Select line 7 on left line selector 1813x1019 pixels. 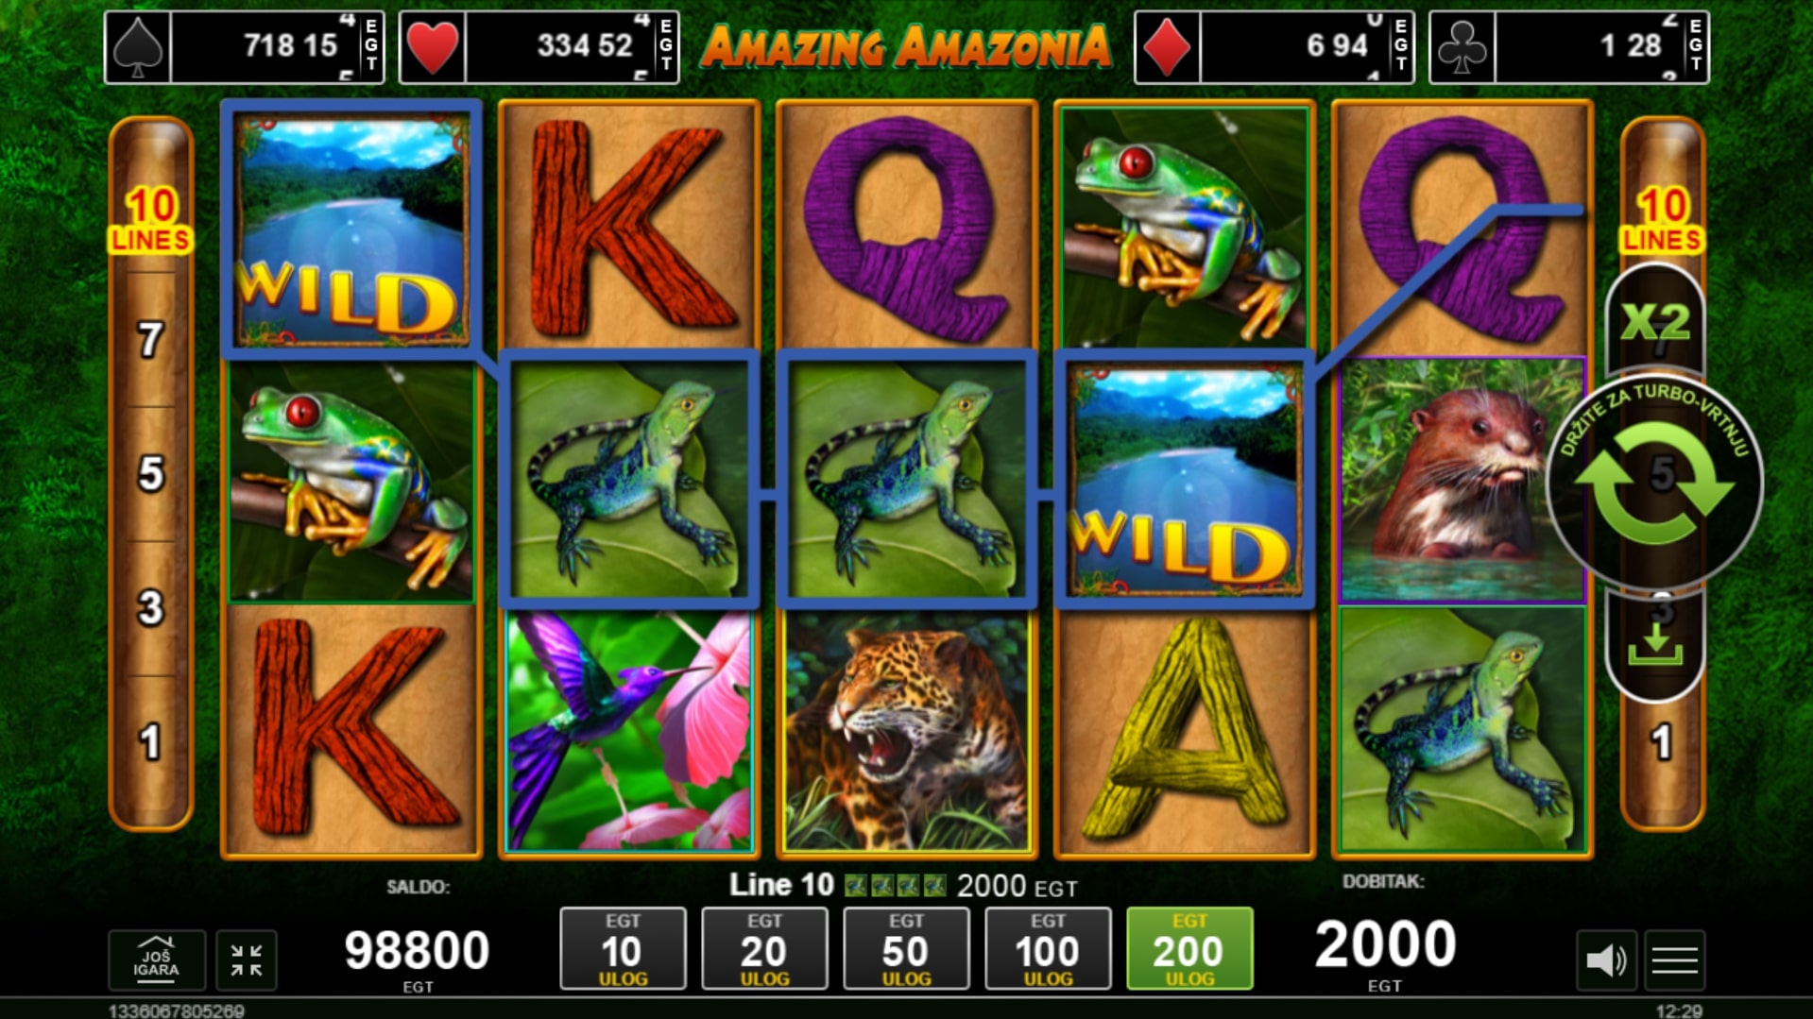point(150,339)
